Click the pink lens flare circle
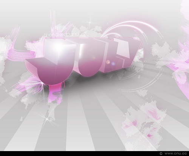189x156 pixels. coord(108,62)
